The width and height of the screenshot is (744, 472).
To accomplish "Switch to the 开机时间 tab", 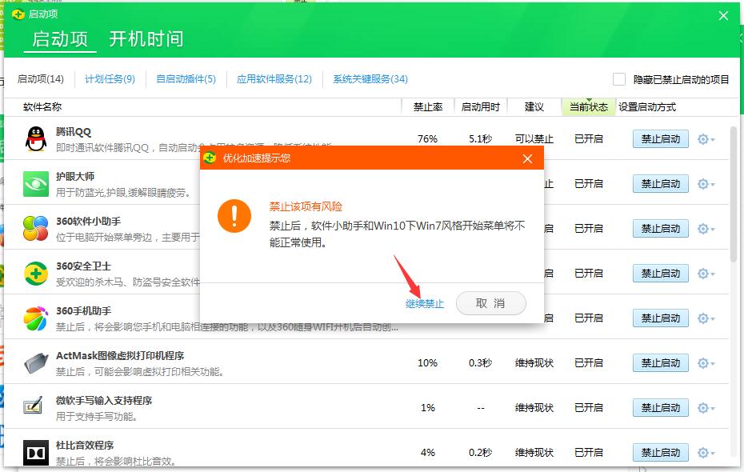I will [146, 39].
